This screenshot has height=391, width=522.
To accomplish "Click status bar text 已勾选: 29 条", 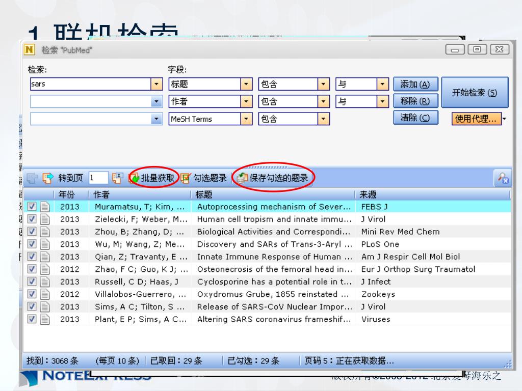I will 253,361.
